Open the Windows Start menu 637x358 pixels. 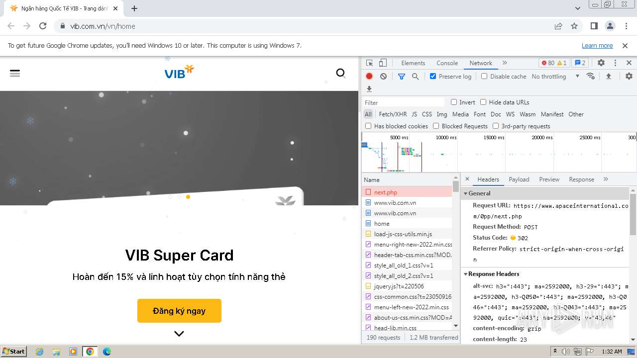14,351
